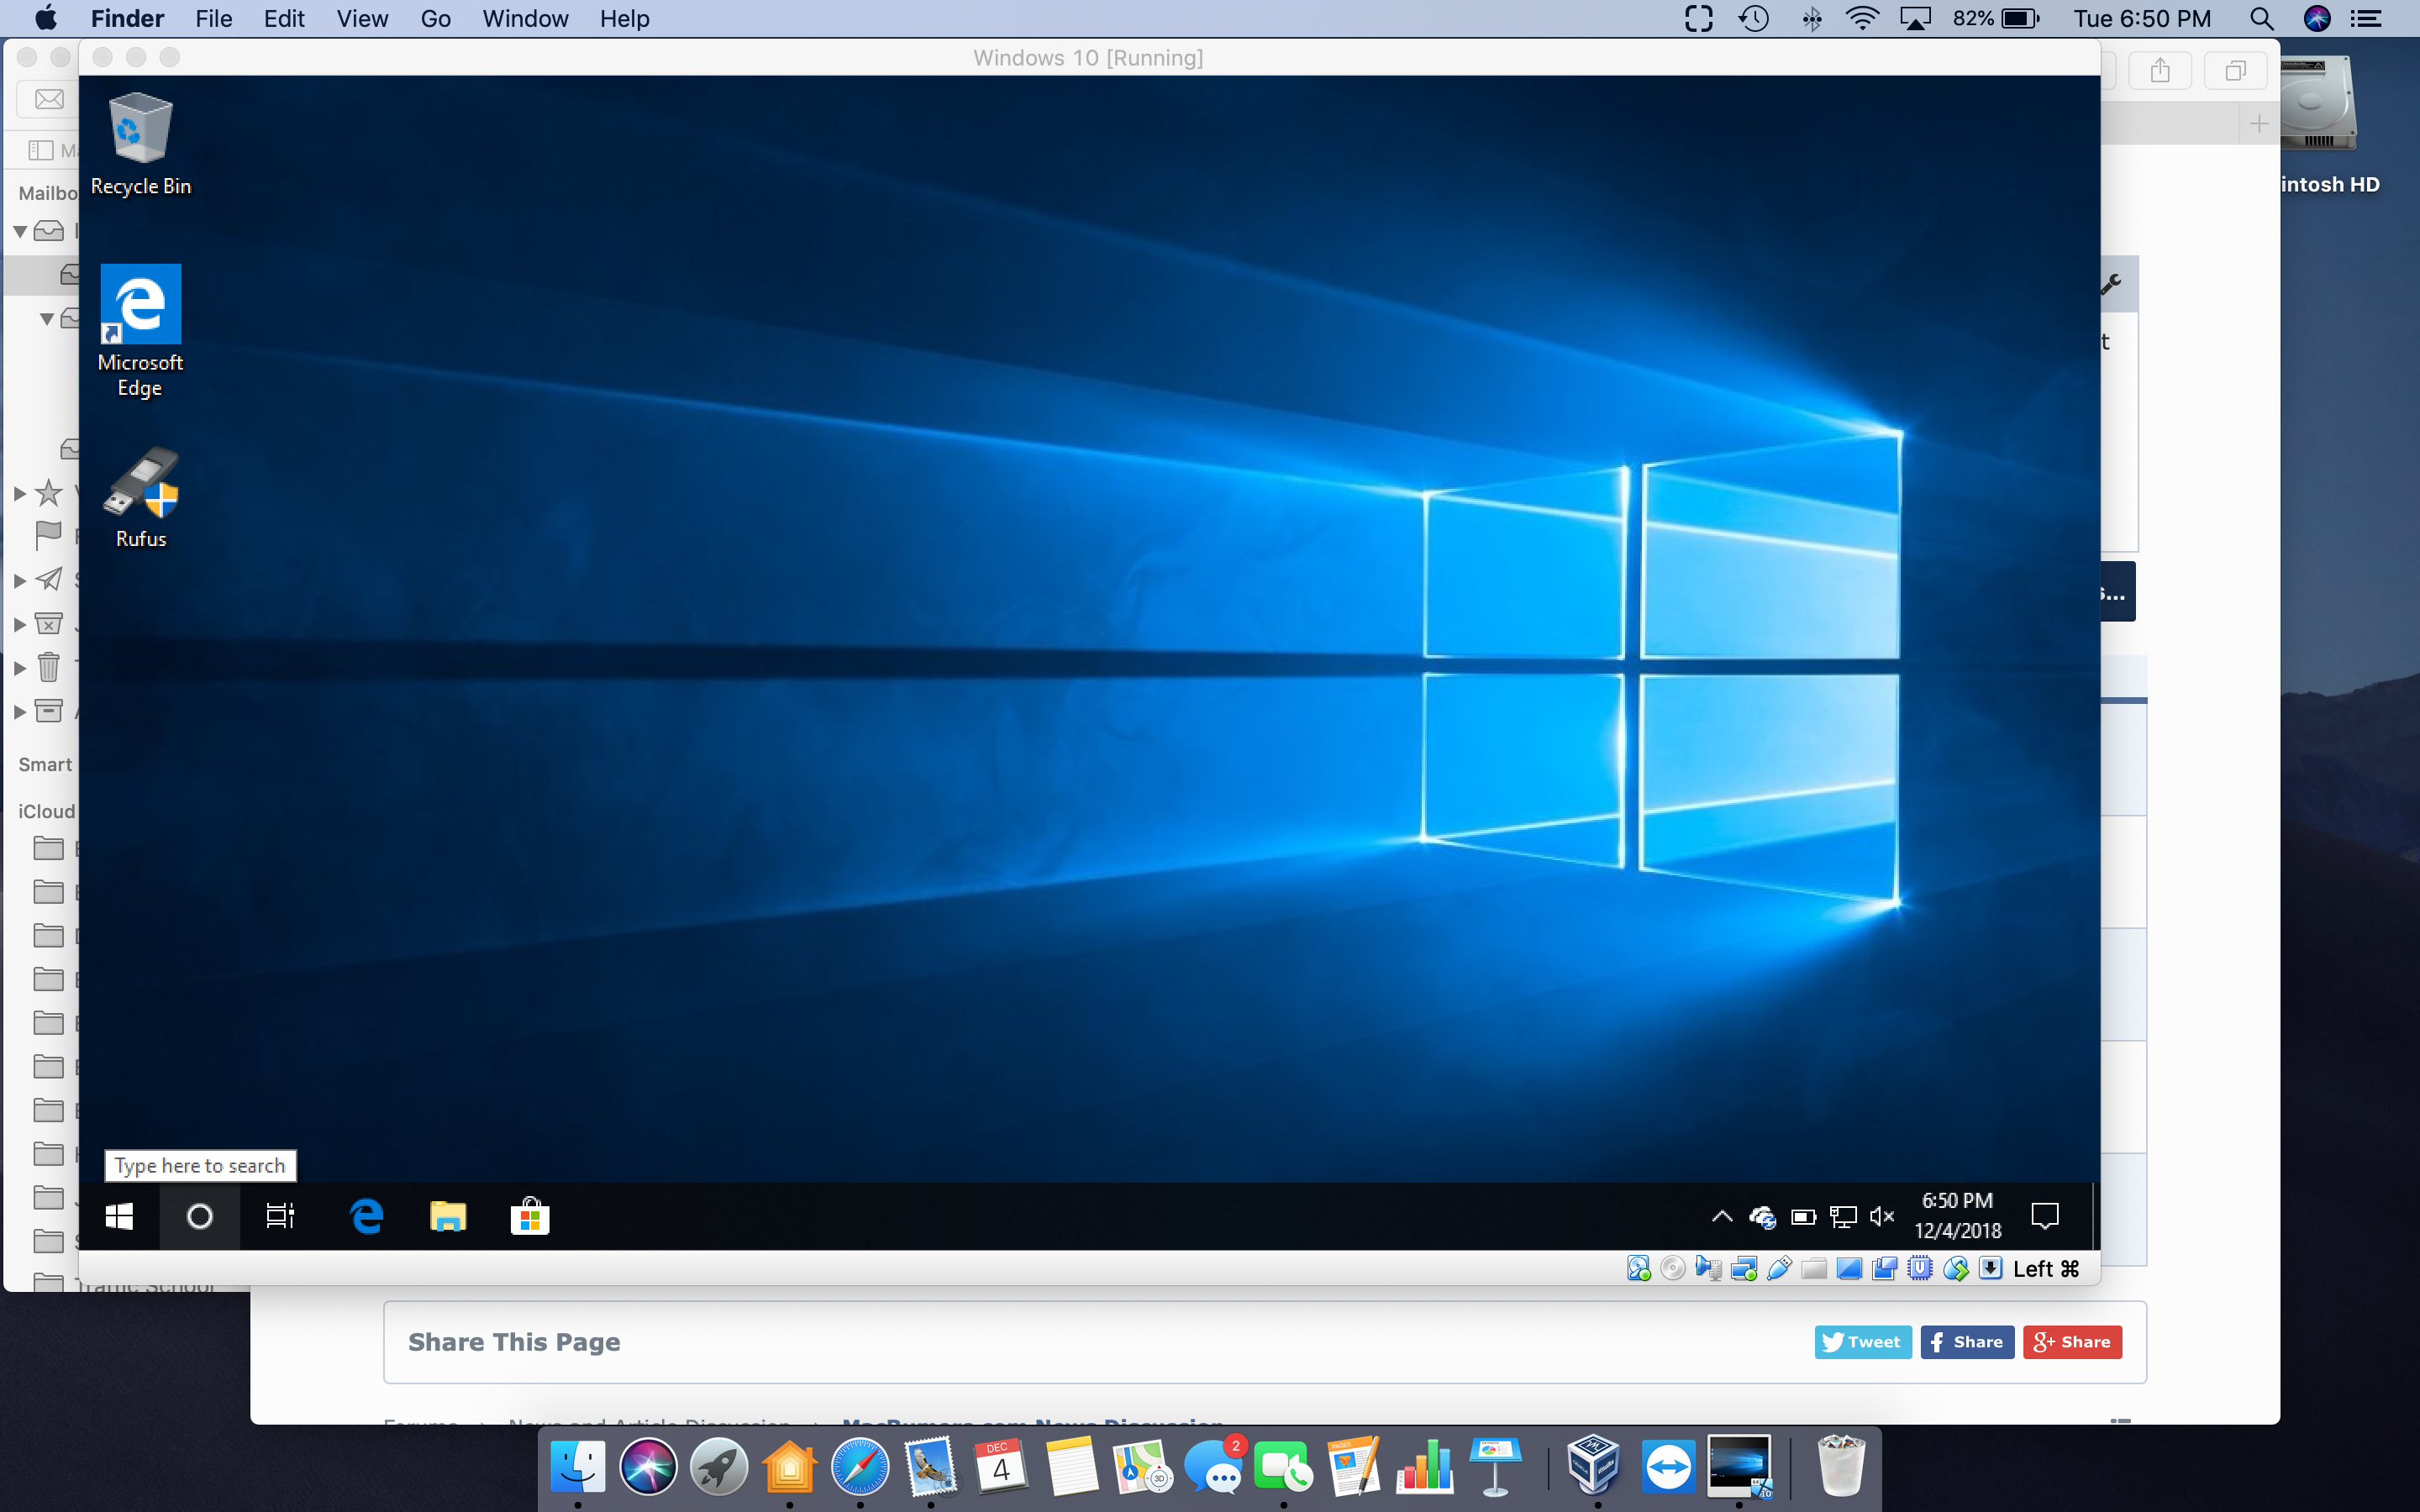This screenshot has width=2420, height=1512.
Task: Open Task View in the Windows taskbar
Action: pyautogui.click(x=280, y=1216)
